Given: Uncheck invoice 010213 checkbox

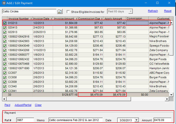Looking at the screenshot, I should (5, 23).
